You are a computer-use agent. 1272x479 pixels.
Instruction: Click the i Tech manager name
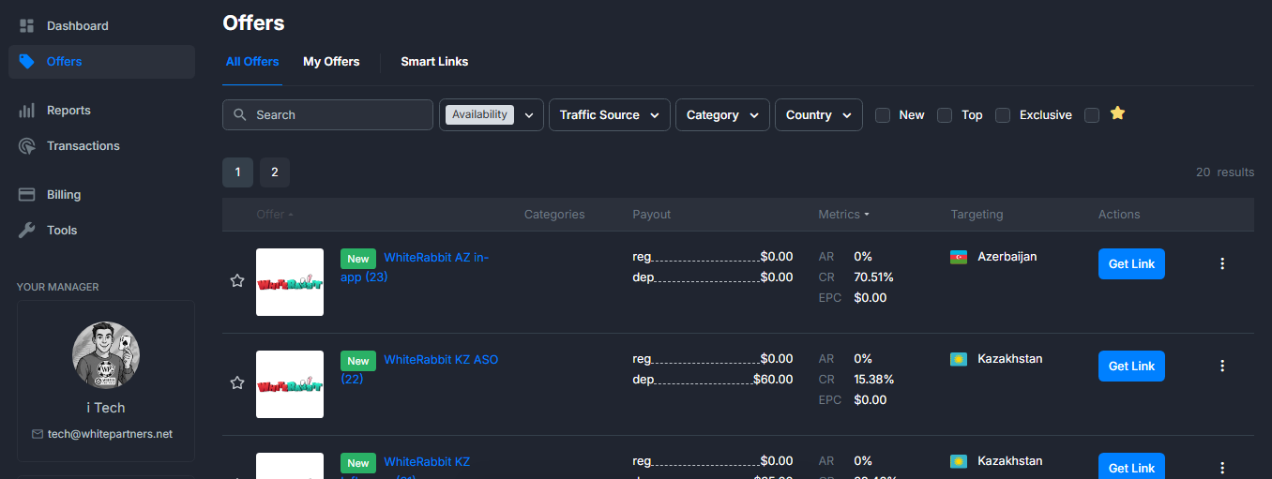(106, 408)
